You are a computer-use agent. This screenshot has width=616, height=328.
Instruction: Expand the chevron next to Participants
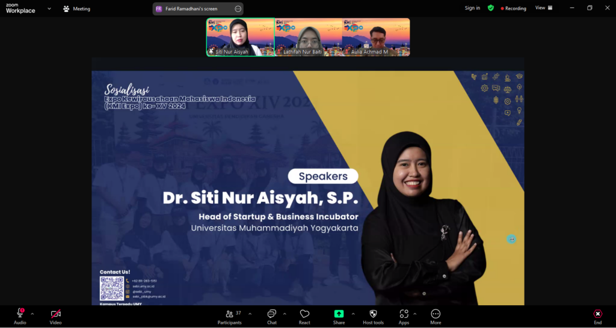[x=250, y=314]
